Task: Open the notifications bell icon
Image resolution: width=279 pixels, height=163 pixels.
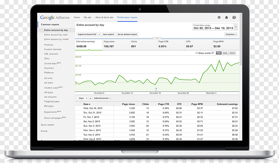Action: tap(227, 17)
